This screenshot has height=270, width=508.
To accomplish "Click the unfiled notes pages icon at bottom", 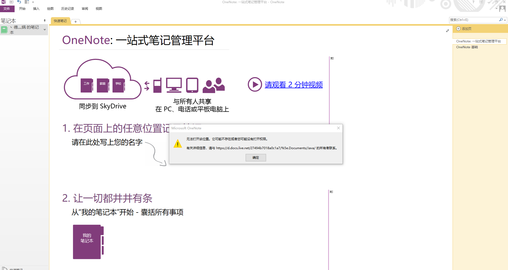I will point(5,268).
